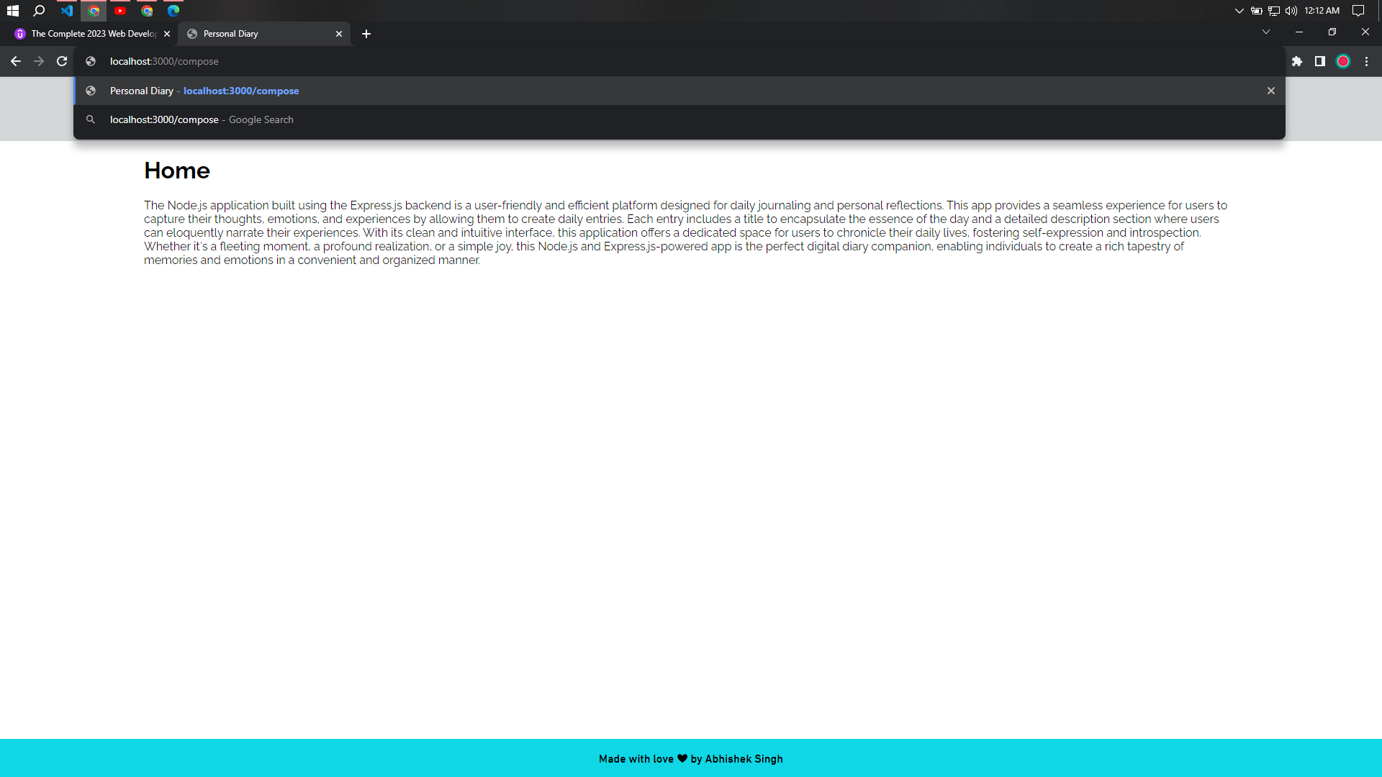Screen dimensions: 1382x777
Task: Open the volume control in system tray
Action: (x=1291, y=11)
